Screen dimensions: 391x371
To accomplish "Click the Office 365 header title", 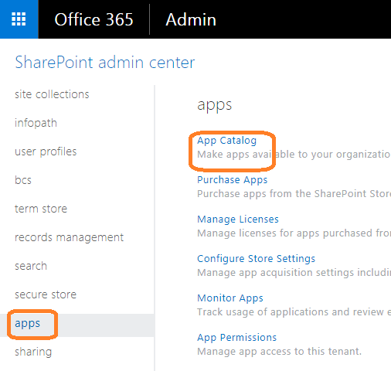I will [x=93, y=19].
